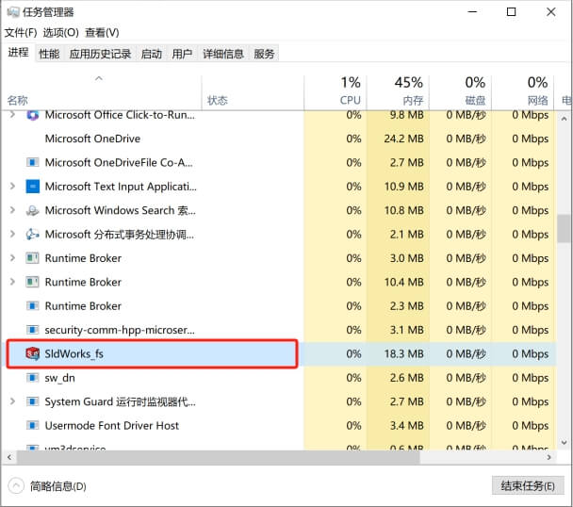This screenshot has width=573, height=507.
Task: Click the Microsoft Windows Search icon
Action: click(33, 210)
